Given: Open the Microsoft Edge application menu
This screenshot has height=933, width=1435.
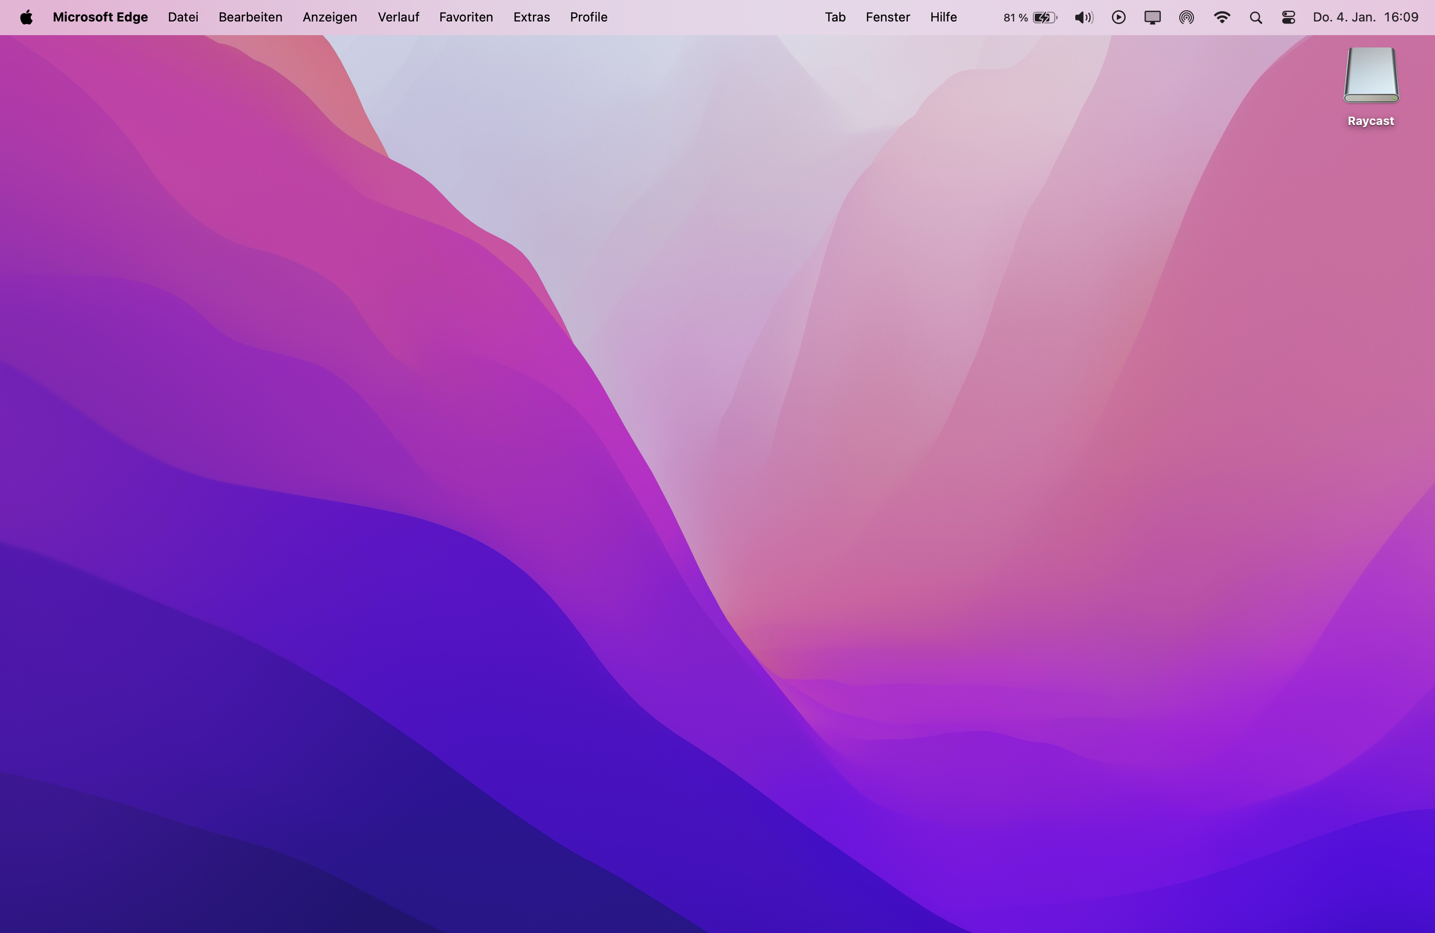Looking at the screenshot, I should pyautogui.click(x=100, y=18).
